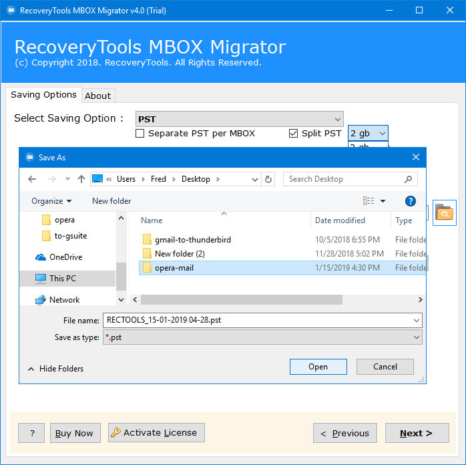This screenshot has height=465, width=466.
Task: Click the question mark help button
Action: (x=31, y=433)
